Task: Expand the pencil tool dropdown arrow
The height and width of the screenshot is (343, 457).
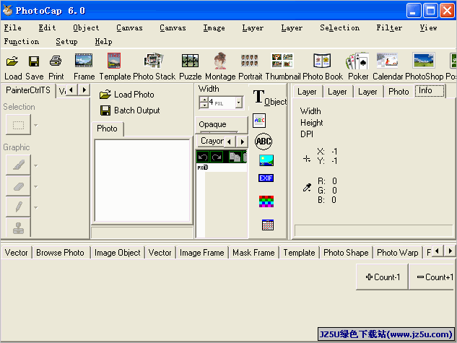Action: click(36, 208)
